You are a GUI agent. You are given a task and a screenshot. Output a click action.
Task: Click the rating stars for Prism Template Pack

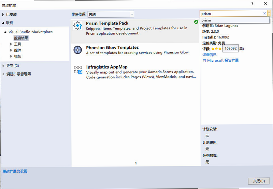(x=216, y=49)
